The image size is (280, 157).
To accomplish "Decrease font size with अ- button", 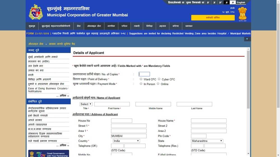I will 208,3.
